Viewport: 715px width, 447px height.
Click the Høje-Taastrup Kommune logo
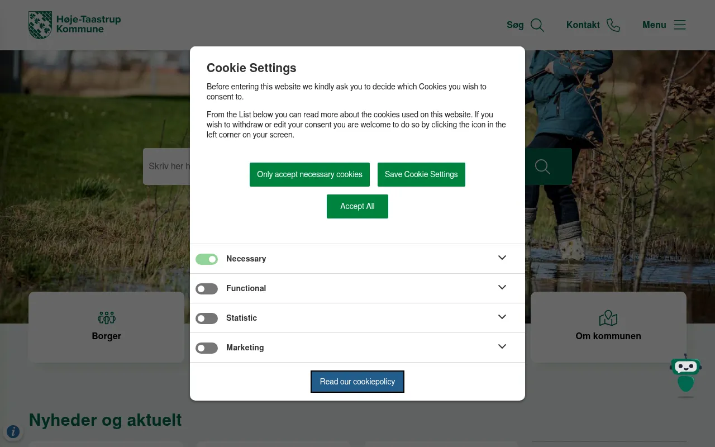point(75,25)
